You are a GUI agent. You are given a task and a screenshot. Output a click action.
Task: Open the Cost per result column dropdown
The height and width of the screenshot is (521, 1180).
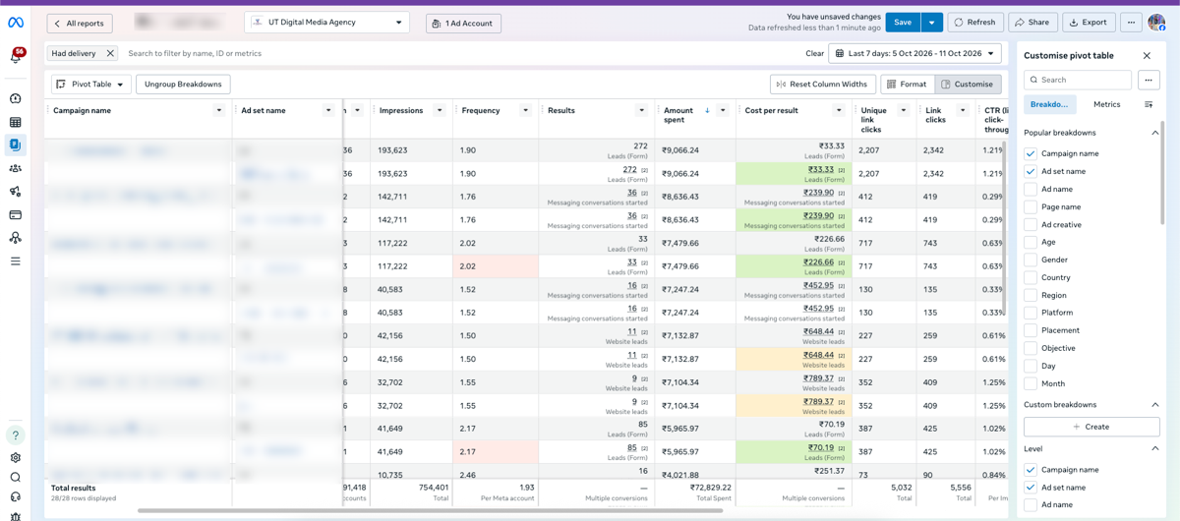pos(839,110)
